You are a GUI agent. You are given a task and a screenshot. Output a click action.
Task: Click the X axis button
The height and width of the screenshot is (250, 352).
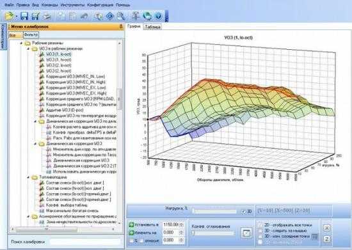click(327, 228)
